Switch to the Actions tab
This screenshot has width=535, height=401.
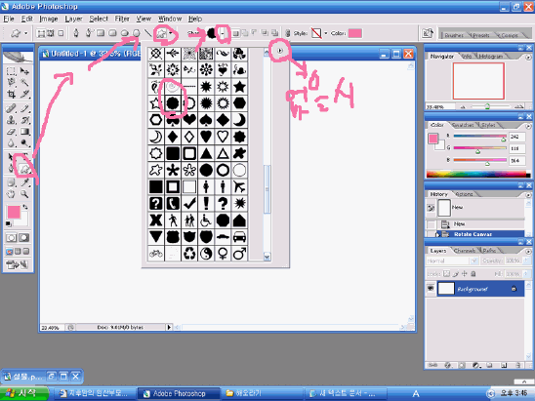click(x=465, y=194)
